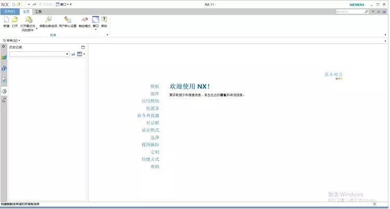Click the status bar icon at the bottom right
Viewport: 390px width, 209px height.
click(374, 204)
